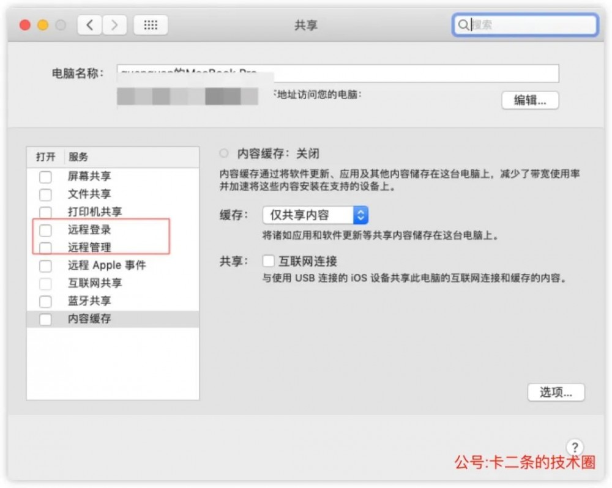Click the 选项 button
This screenshot has height=488, width=612.
click(x=556, y=393)
